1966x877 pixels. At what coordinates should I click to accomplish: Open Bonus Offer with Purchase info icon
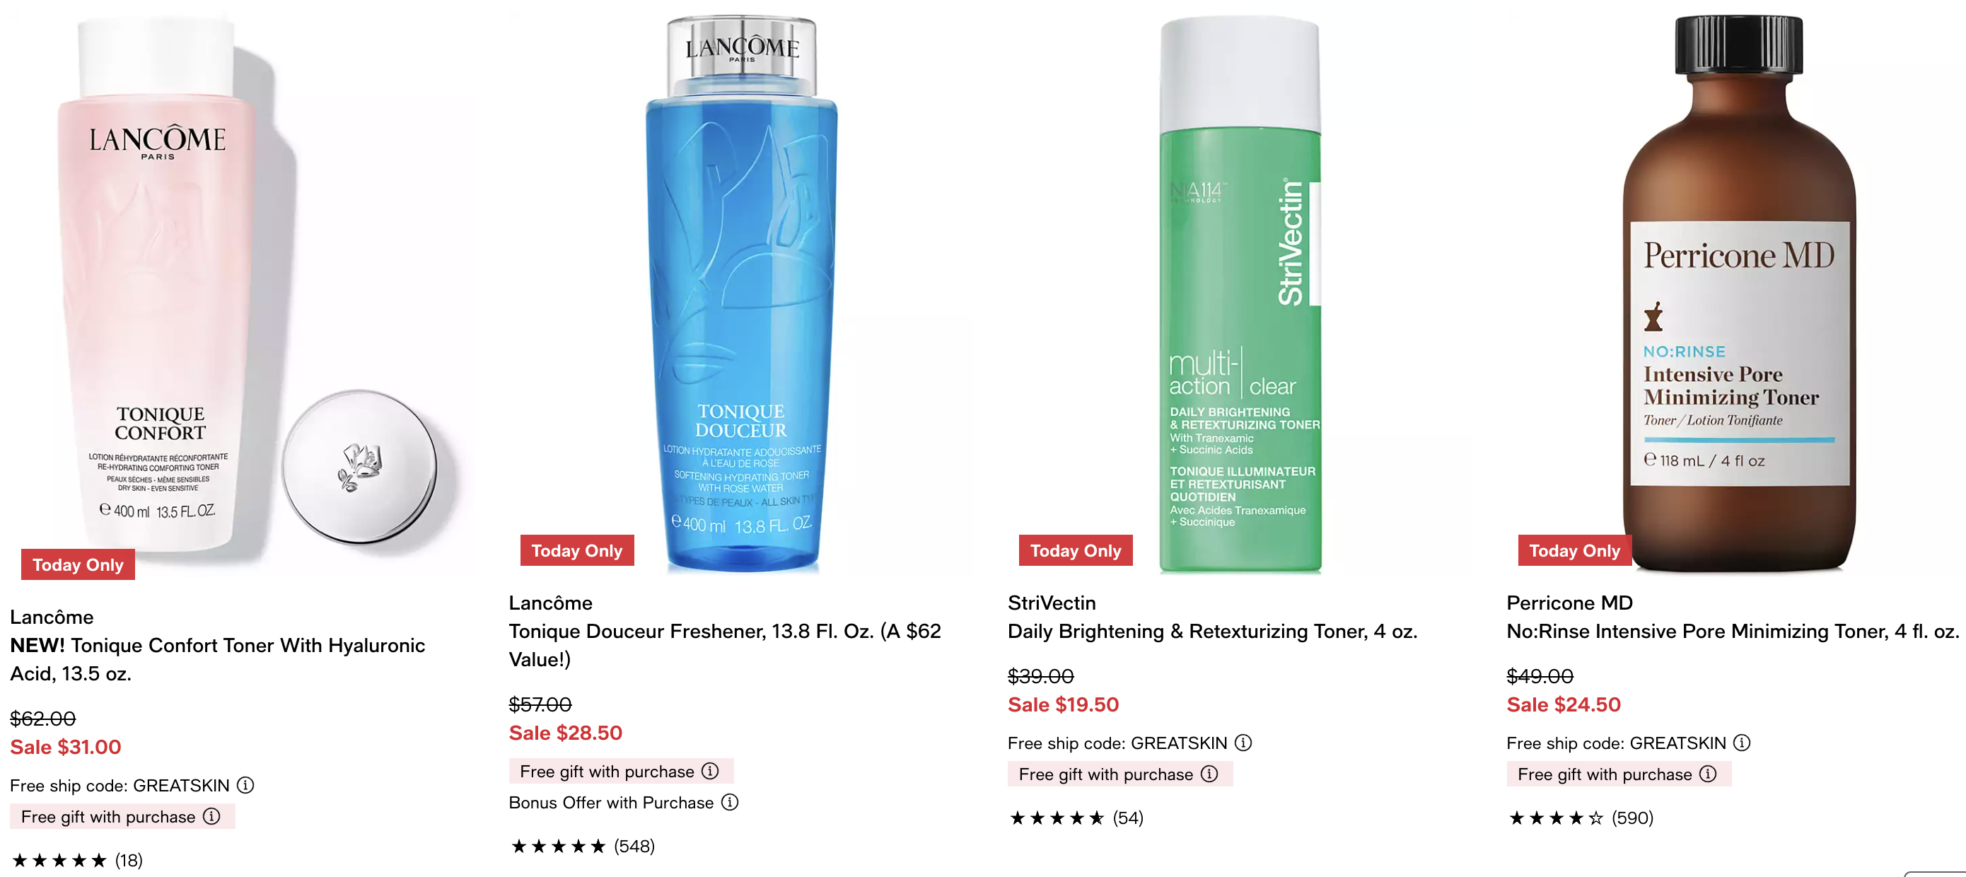730,801
